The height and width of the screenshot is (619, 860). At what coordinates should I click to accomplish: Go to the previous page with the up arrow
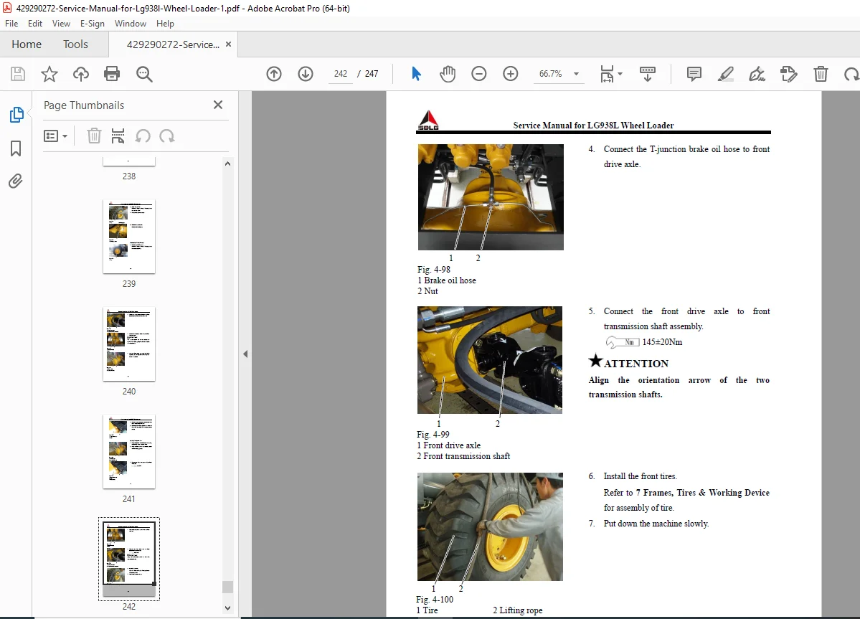(x=274, y=73)
